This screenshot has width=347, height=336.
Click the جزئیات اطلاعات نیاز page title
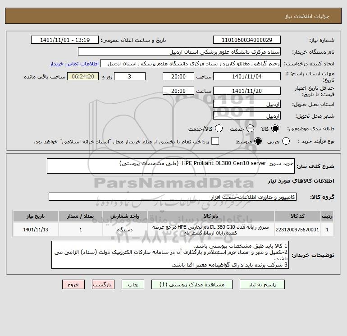click(x=307, y=16)
